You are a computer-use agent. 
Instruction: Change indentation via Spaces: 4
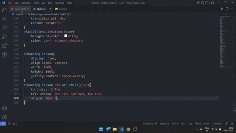pyautogui.click(x=164, y=123)
